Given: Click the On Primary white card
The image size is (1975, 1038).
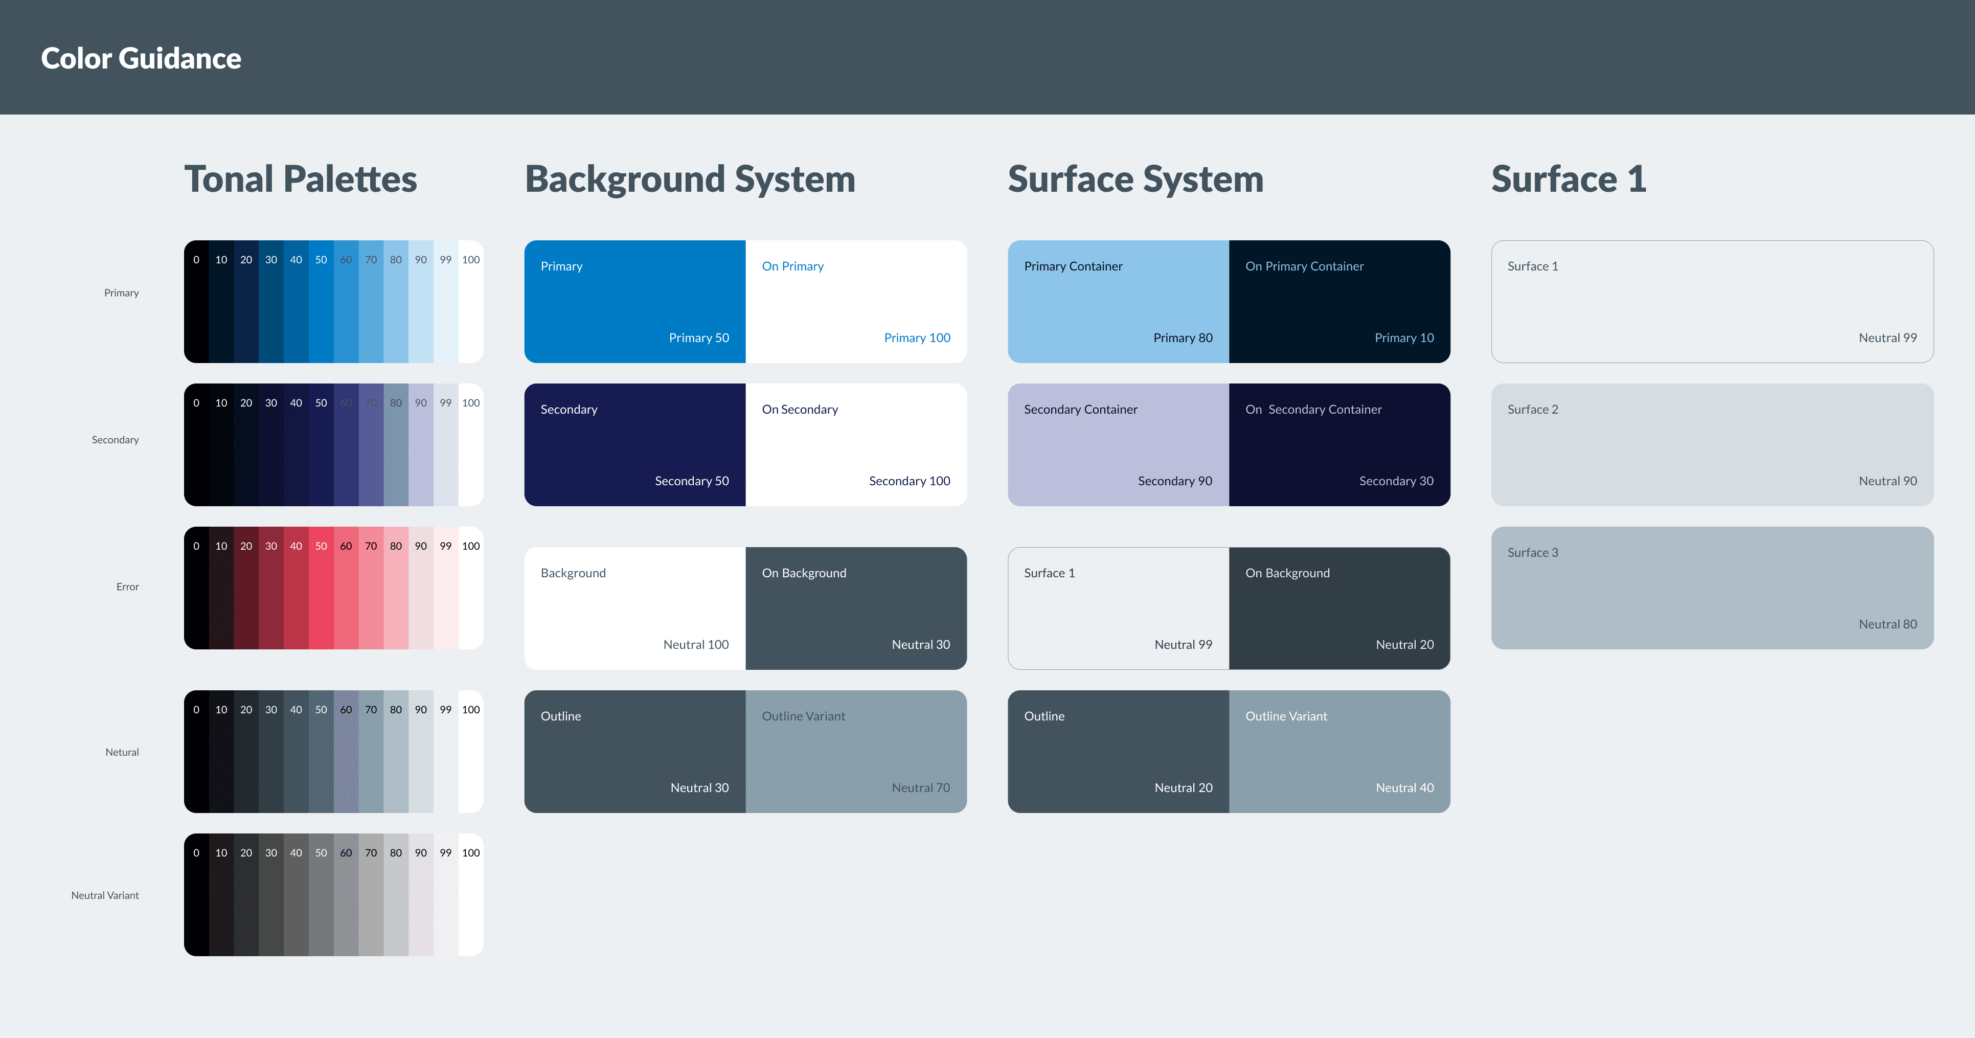Looking at the screenshot, I should (x=856, y=301).
